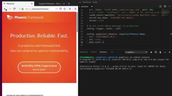Switch to the Phoenix tab
The width and height of the screenshot is (172, 96).
18,4
